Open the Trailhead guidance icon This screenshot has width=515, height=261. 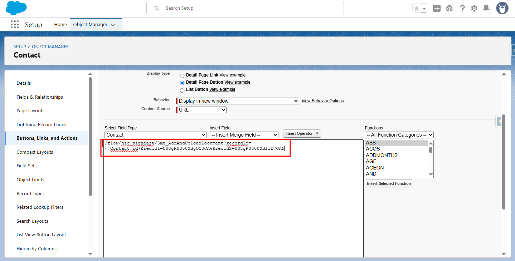449,8
